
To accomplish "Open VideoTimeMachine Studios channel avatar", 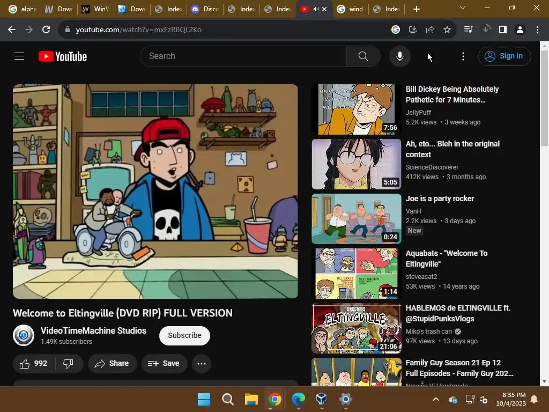I will click(x=24, y=335).
